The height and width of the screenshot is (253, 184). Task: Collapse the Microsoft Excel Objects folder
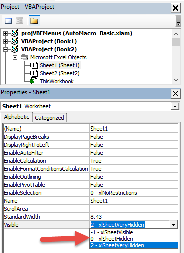(x=15, y=57)
